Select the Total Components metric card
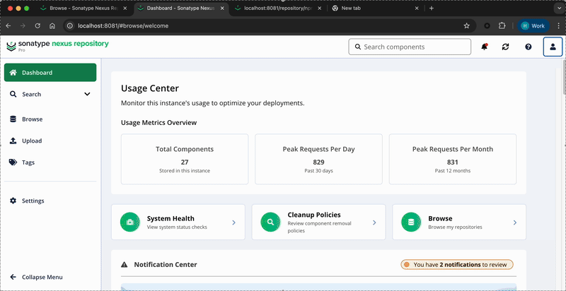Screen dimensions: 566x291 pos(185,159)
